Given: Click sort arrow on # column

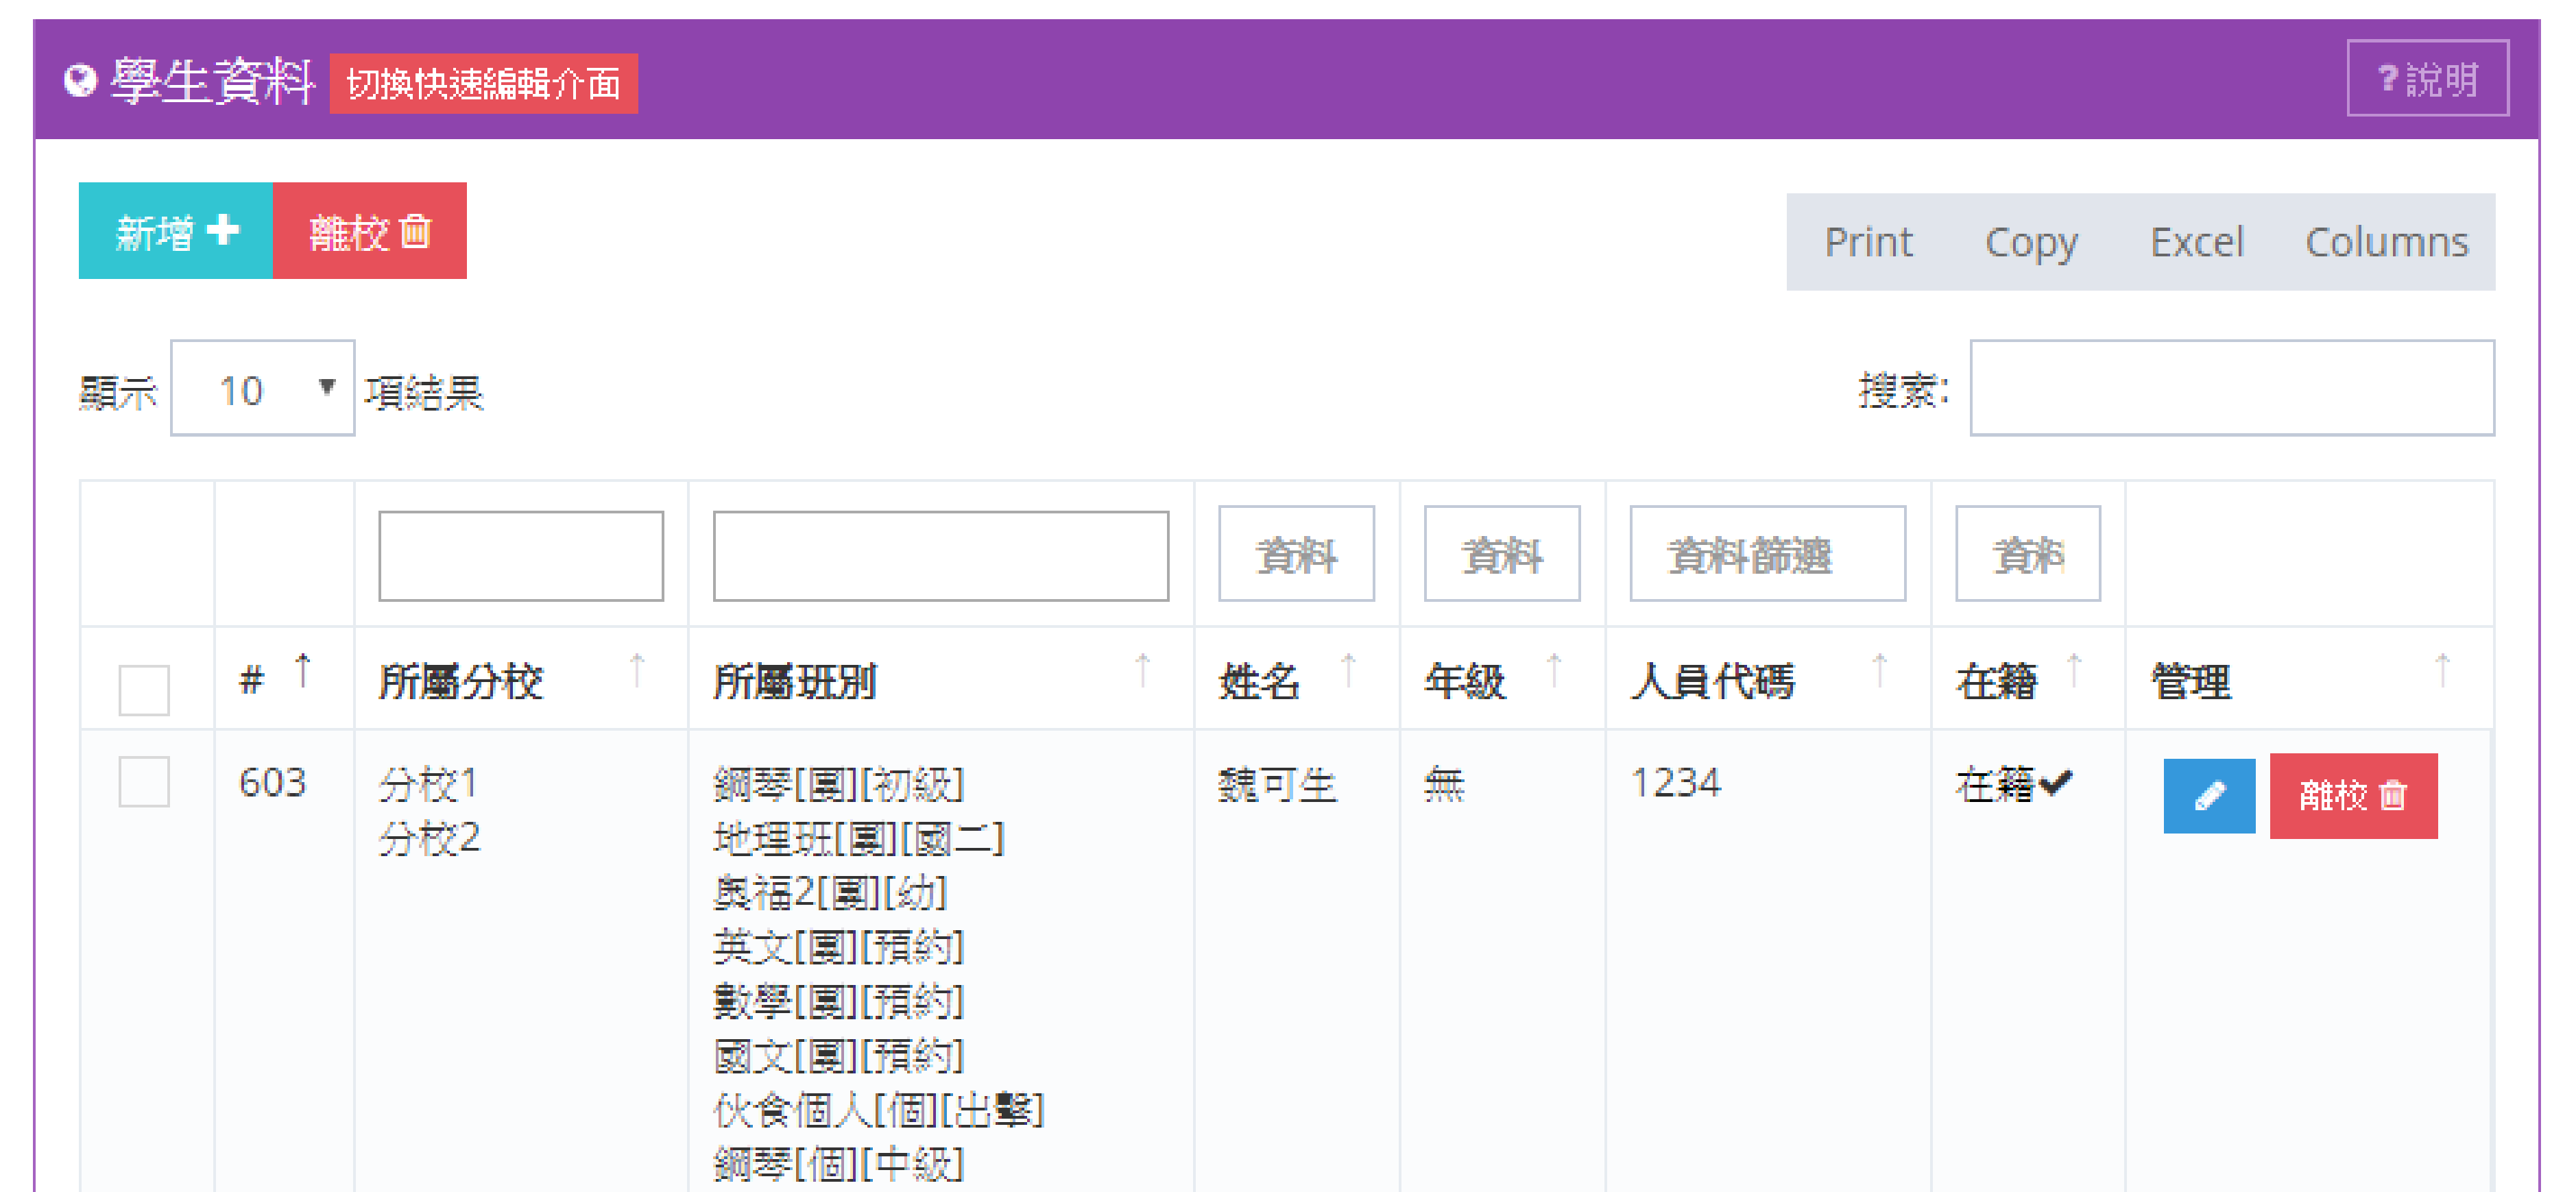Looking at the screenshot, I should tap(303, 670).
